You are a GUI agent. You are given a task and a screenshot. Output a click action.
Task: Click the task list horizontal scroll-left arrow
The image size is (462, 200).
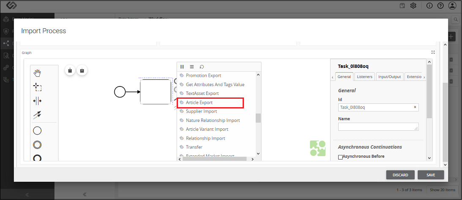[180, 159]
